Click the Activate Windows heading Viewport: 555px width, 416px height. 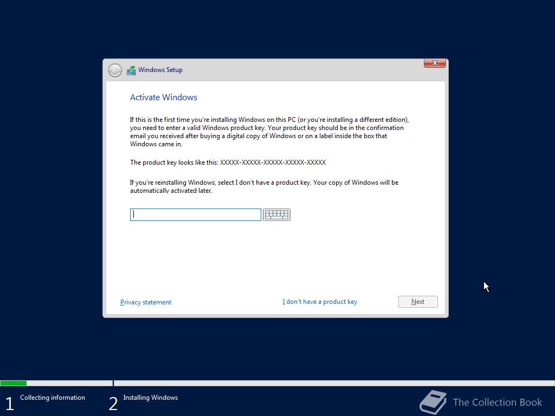(164, 97)
